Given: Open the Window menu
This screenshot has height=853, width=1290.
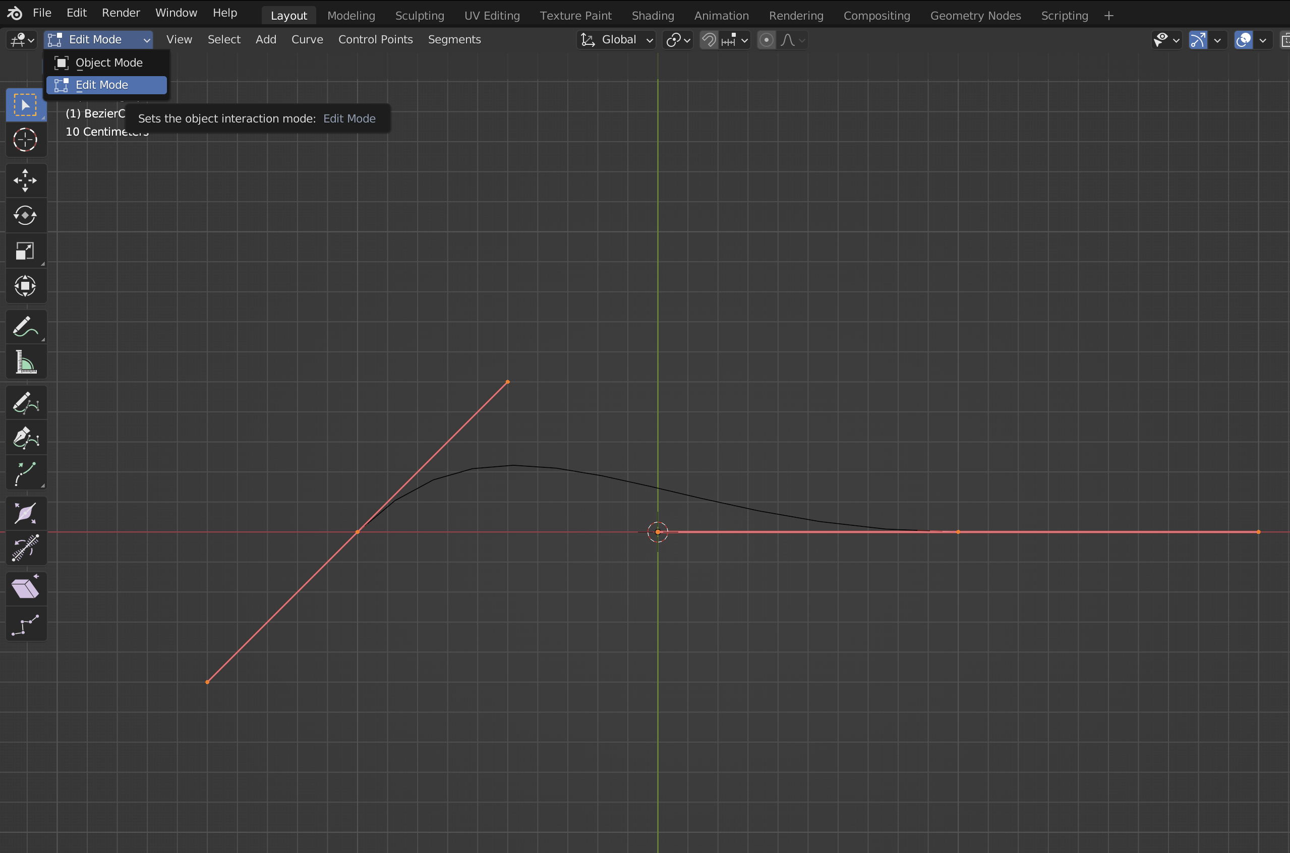Looking at the screenshot, I should click(177, 13).
